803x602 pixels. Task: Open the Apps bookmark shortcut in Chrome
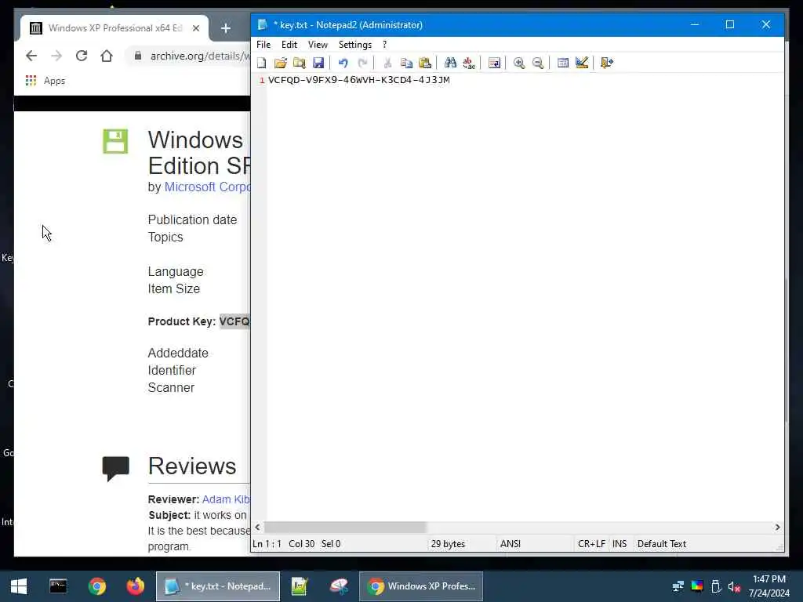pos(45,81)
